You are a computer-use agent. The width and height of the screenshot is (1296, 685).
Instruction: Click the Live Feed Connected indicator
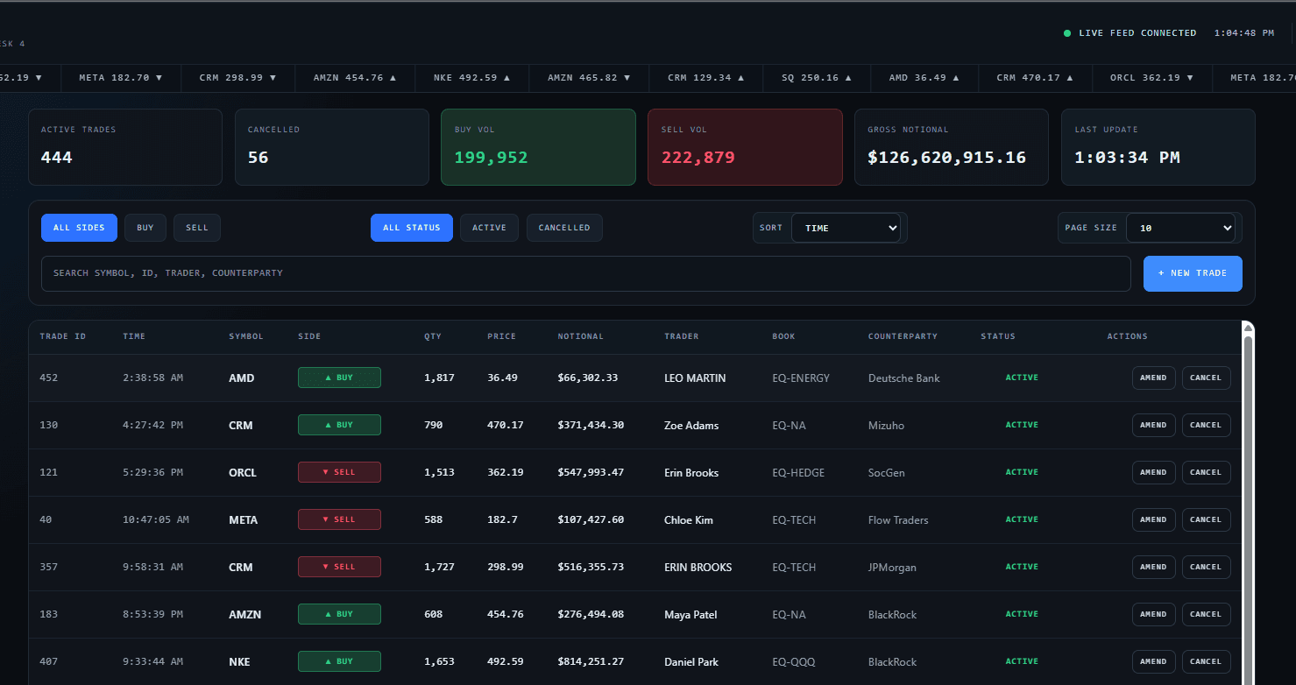[1130, 33]
